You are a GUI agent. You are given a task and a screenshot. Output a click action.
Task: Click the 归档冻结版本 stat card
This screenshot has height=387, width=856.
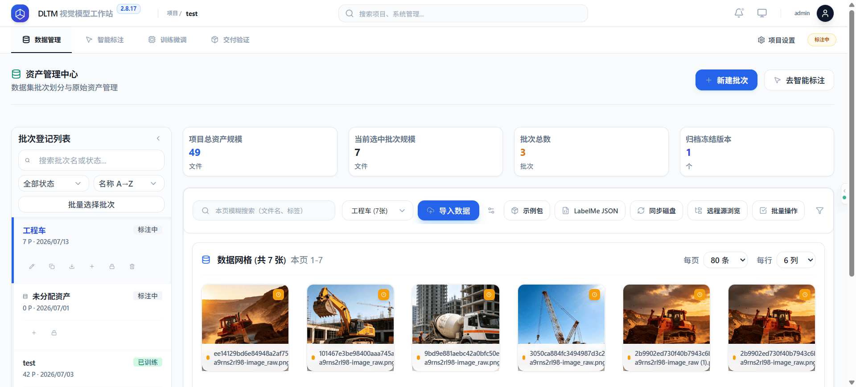point(757,152)
